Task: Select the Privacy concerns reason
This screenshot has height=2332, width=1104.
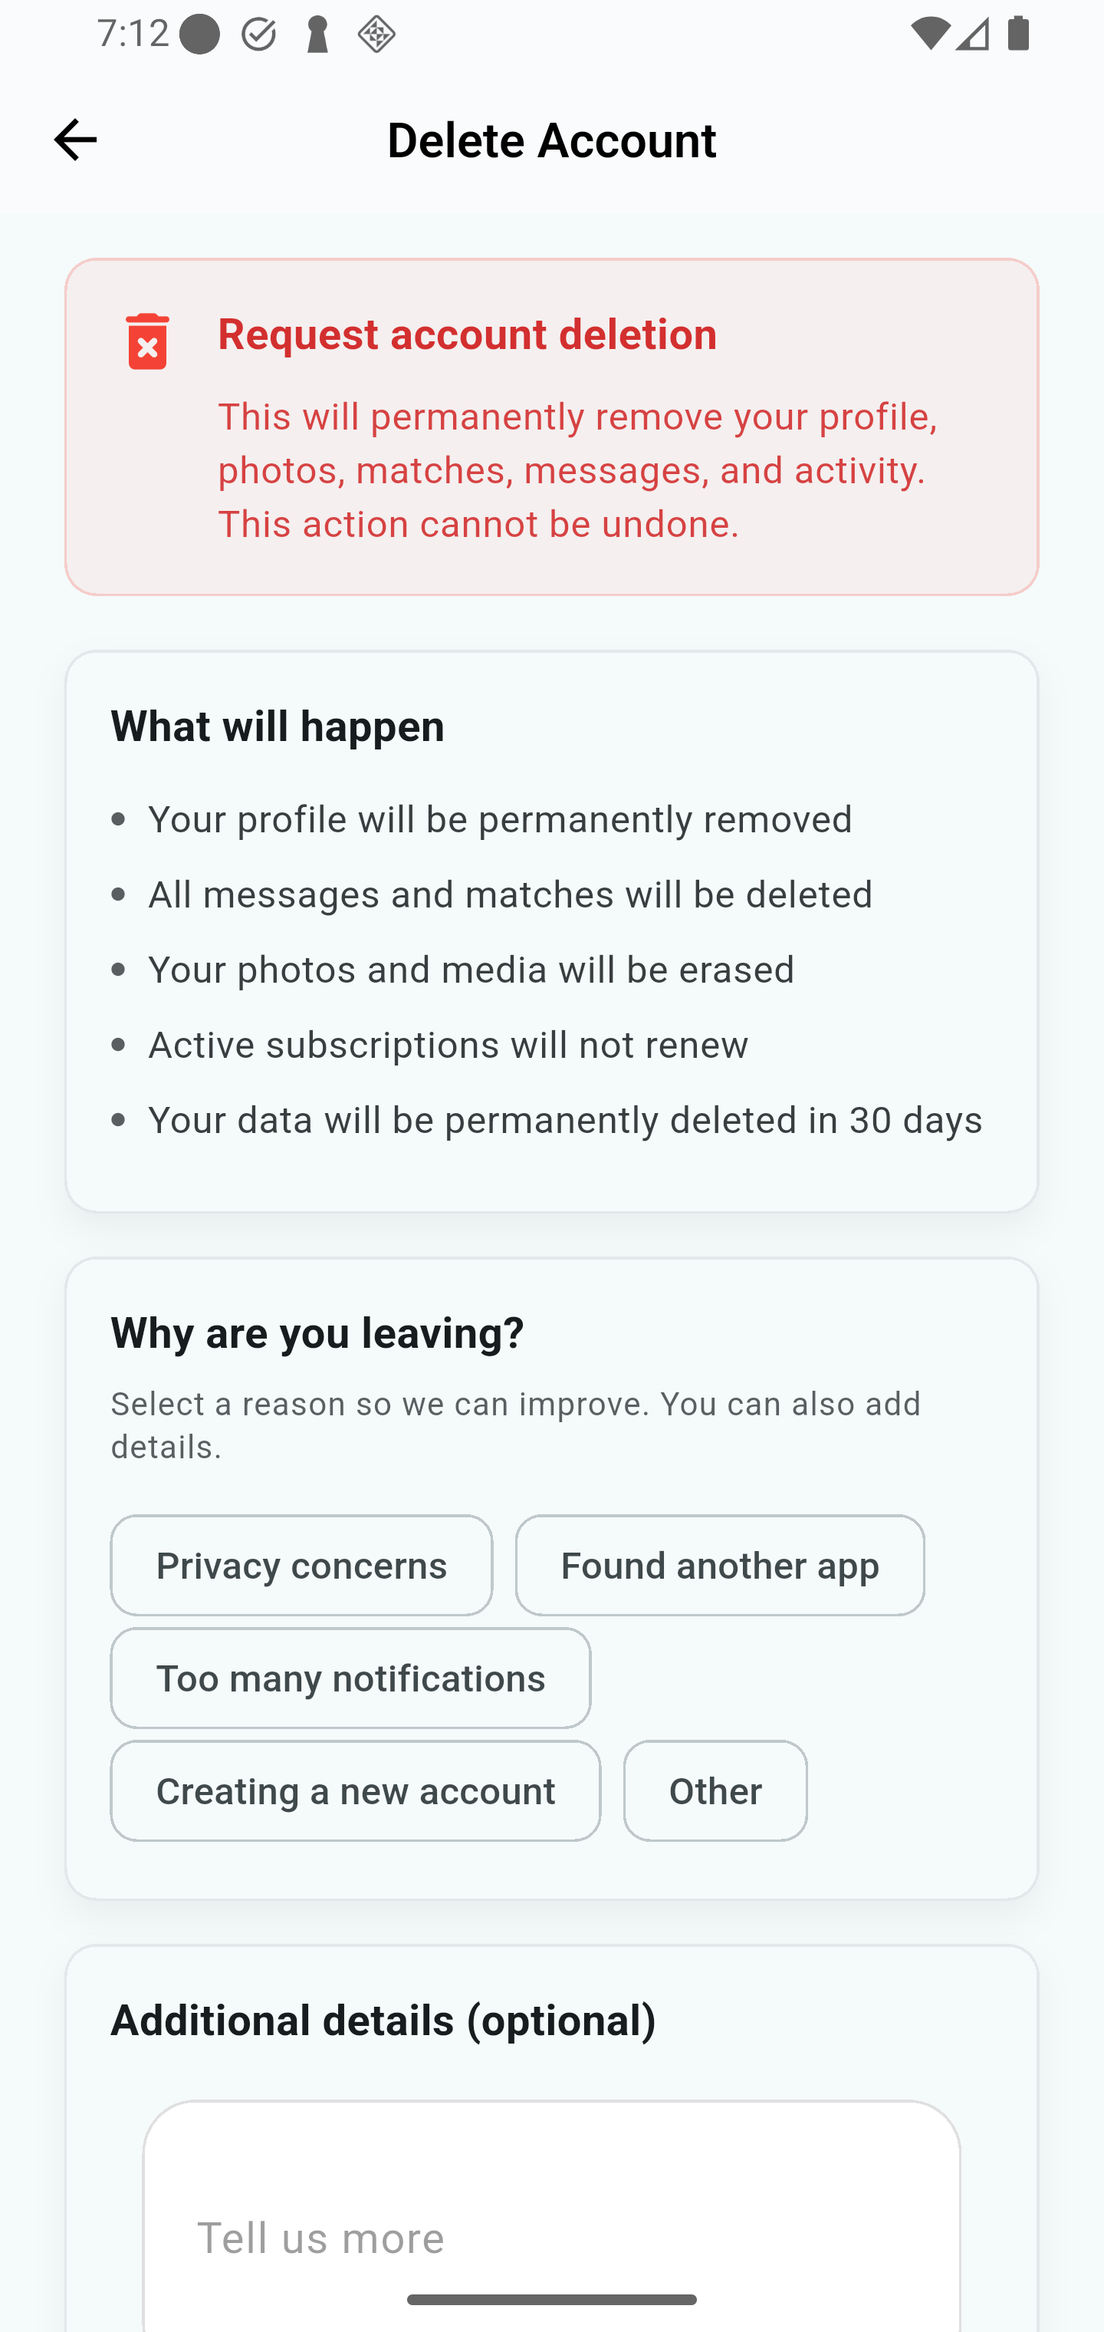Action: point(301,1565)
